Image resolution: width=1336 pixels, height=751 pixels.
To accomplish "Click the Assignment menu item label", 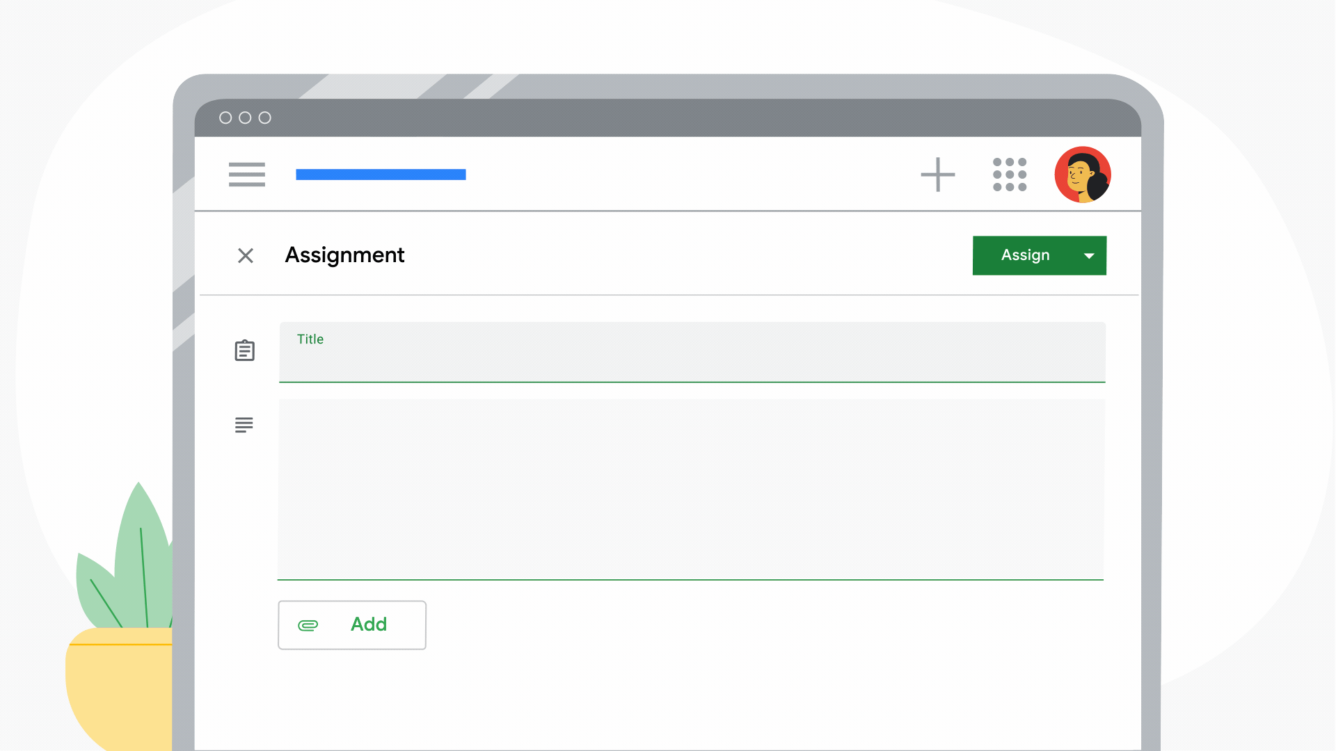I will (x=343, y=254).
